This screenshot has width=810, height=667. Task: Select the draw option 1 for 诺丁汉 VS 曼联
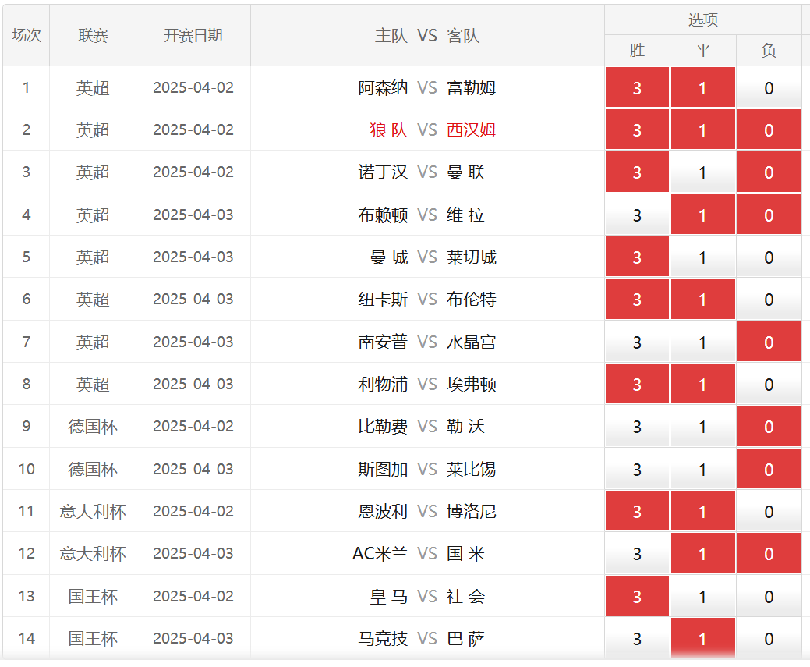coord(702,172)
